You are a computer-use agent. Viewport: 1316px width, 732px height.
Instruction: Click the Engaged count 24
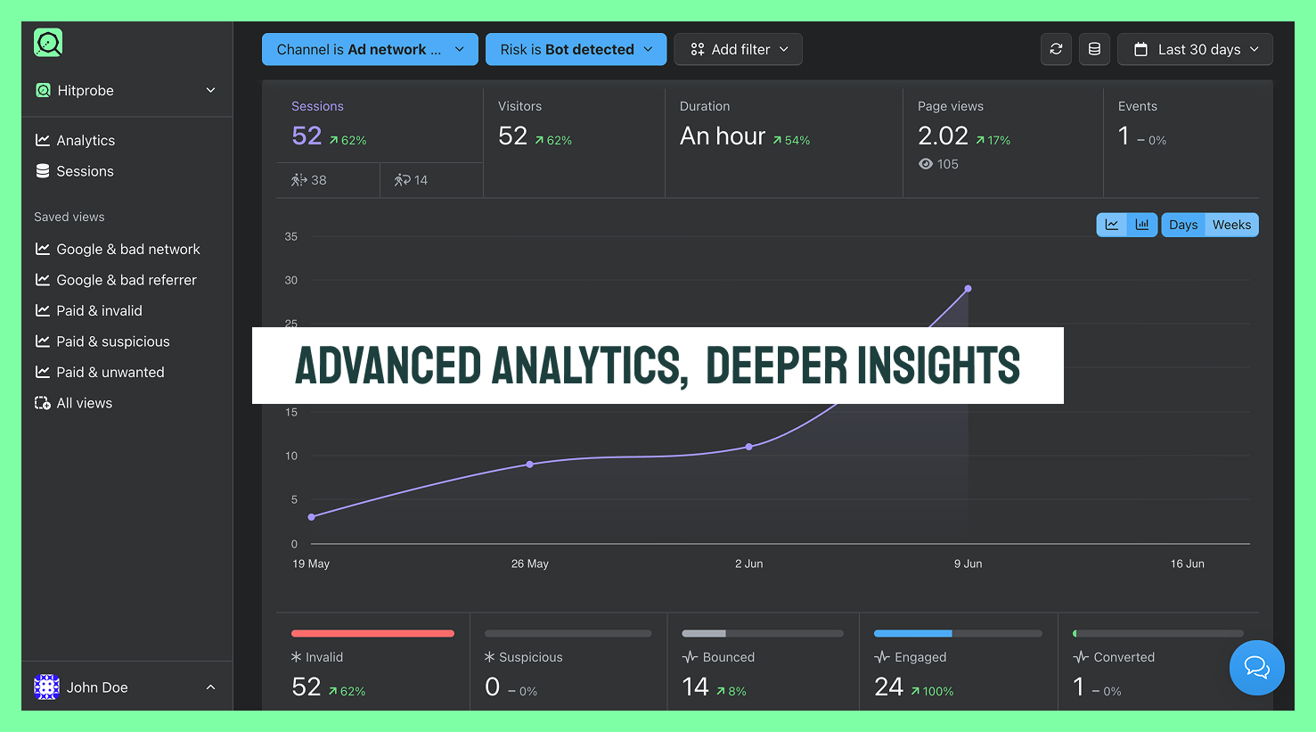click(x=889, y=687)
